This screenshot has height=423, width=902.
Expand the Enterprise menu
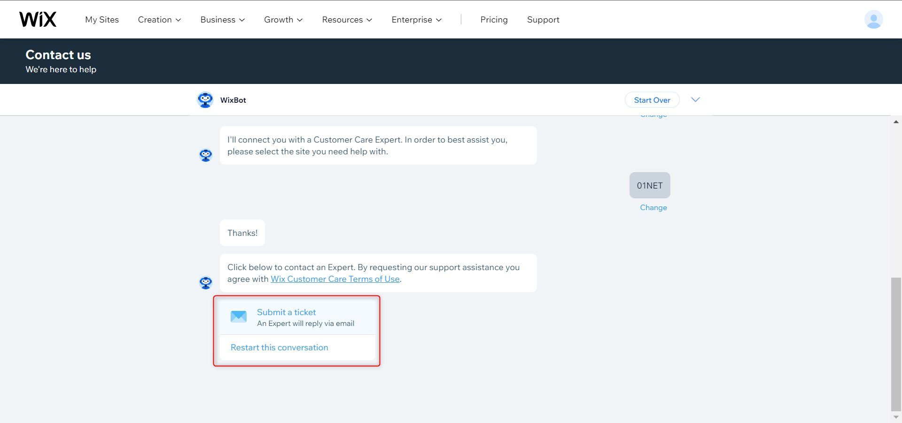coord(417,20)
